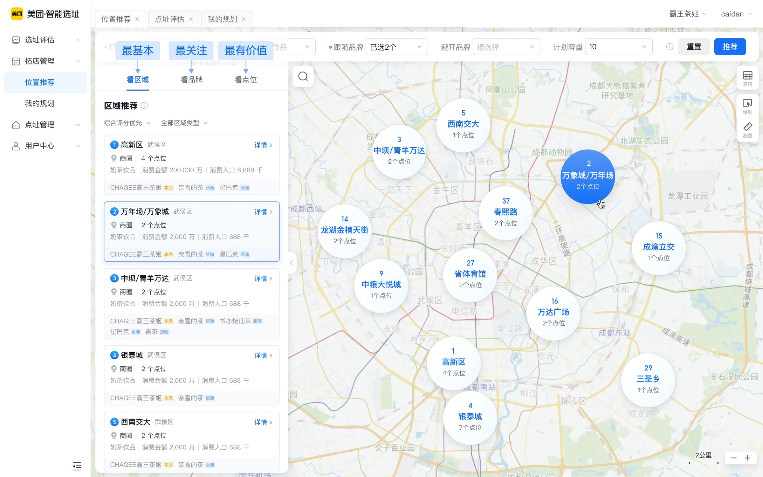
Task: Select the 高新区 region card title
Action: (132, 145)
